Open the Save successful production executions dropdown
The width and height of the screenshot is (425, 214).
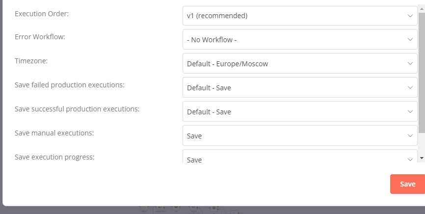tap(300, 111)
